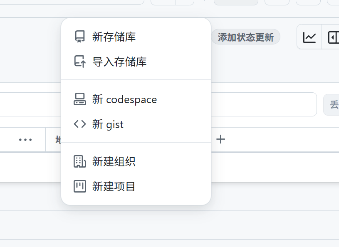This screenshot has width=339, height=247.
Task: Focus the filter input field behind the menu
Action: [x=29, y=104]
